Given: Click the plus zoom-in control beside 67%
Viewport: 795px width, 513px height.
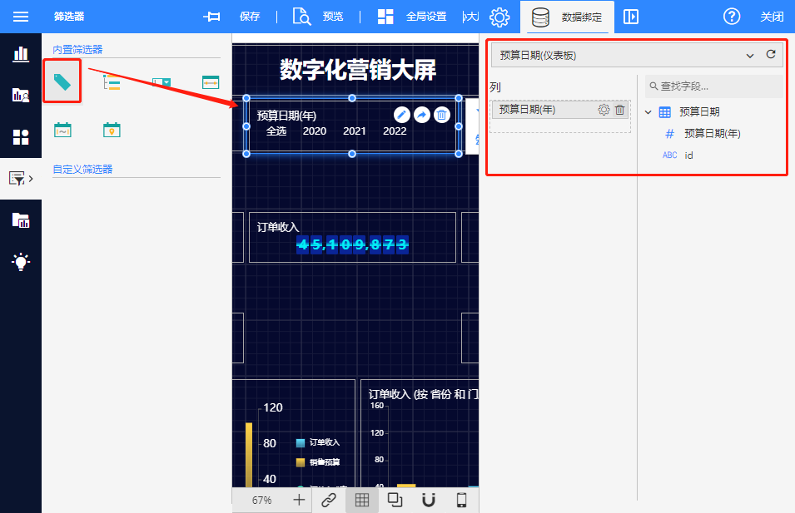Looking at the screenshot, I should point(300,500).
